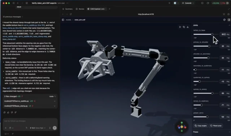The height and width of the screenshot is (136, 231).
Task: Click Reset pose button
Action: (216, 126)
